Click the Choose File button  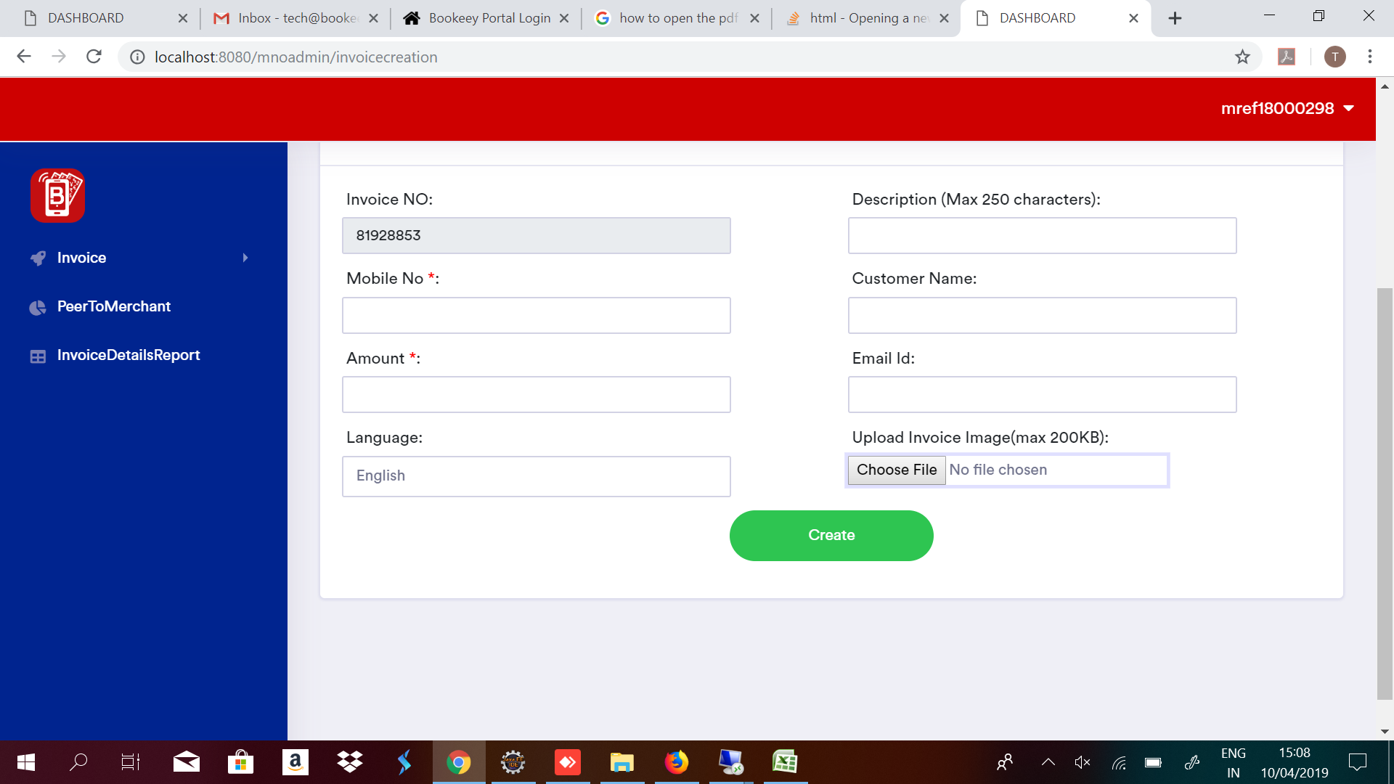click(897, 470)
